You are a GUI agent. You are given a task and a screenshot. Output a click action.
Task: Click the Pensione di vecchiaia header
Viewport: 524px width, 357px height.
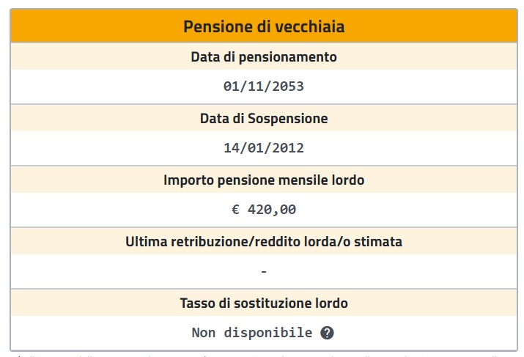264,27
